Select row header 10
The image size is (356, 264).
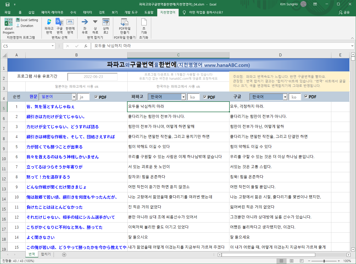tap(4, 157)
